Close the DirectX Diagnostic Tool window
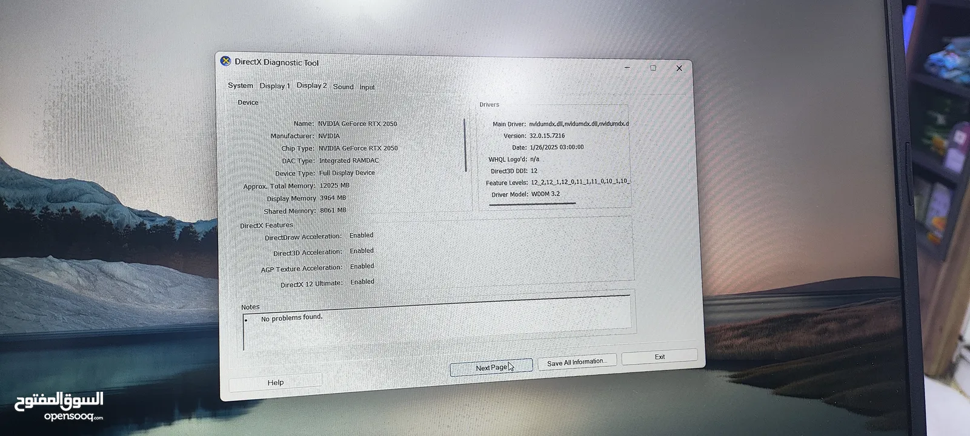 point(679,68)
